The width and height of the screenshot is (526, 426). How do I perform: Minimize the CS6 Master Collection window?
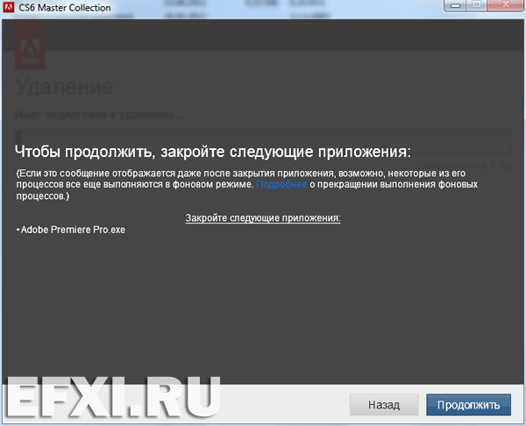(x=456, y=5)
